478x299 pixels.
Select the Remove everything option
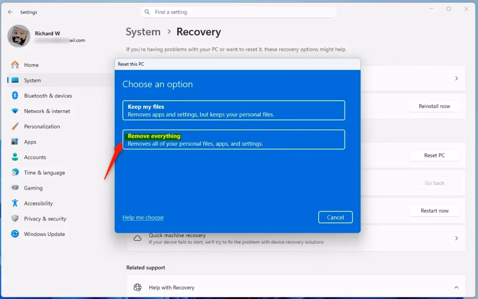coord(234,139)
